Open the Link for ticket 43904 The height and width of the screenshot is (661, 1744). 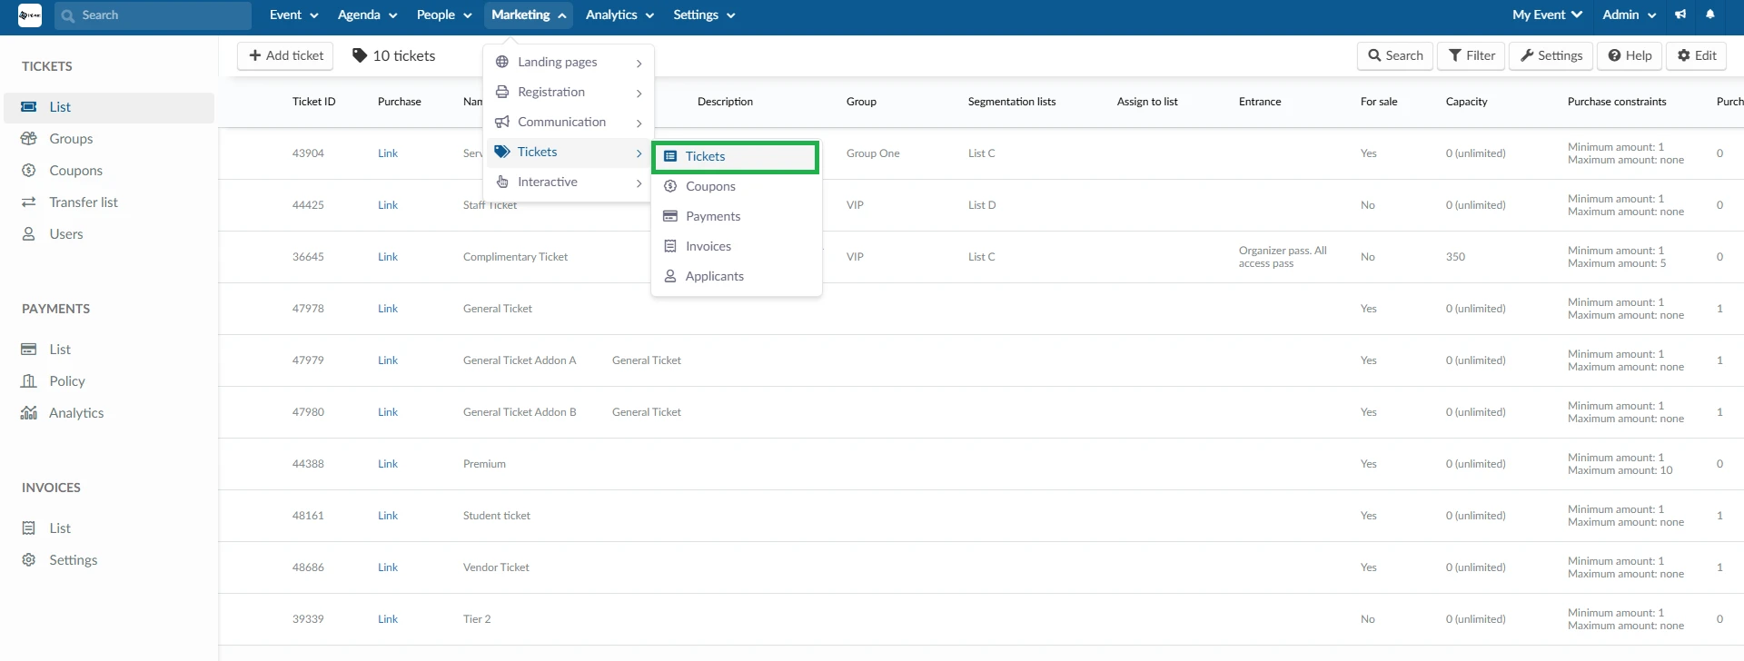(388, 153)
